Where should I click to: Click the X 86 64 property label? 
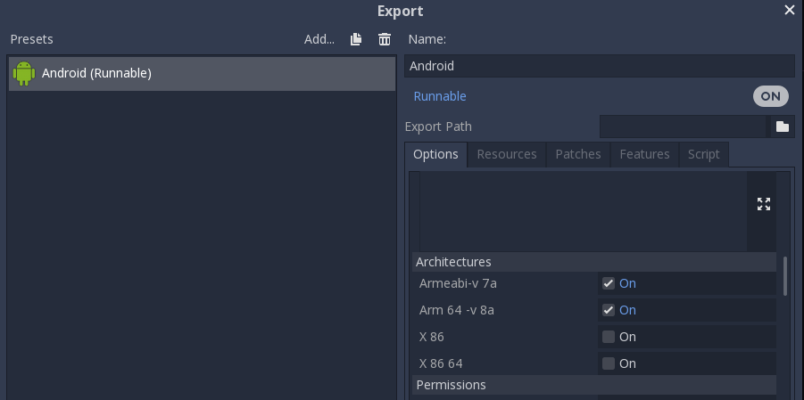coord(441,363)
